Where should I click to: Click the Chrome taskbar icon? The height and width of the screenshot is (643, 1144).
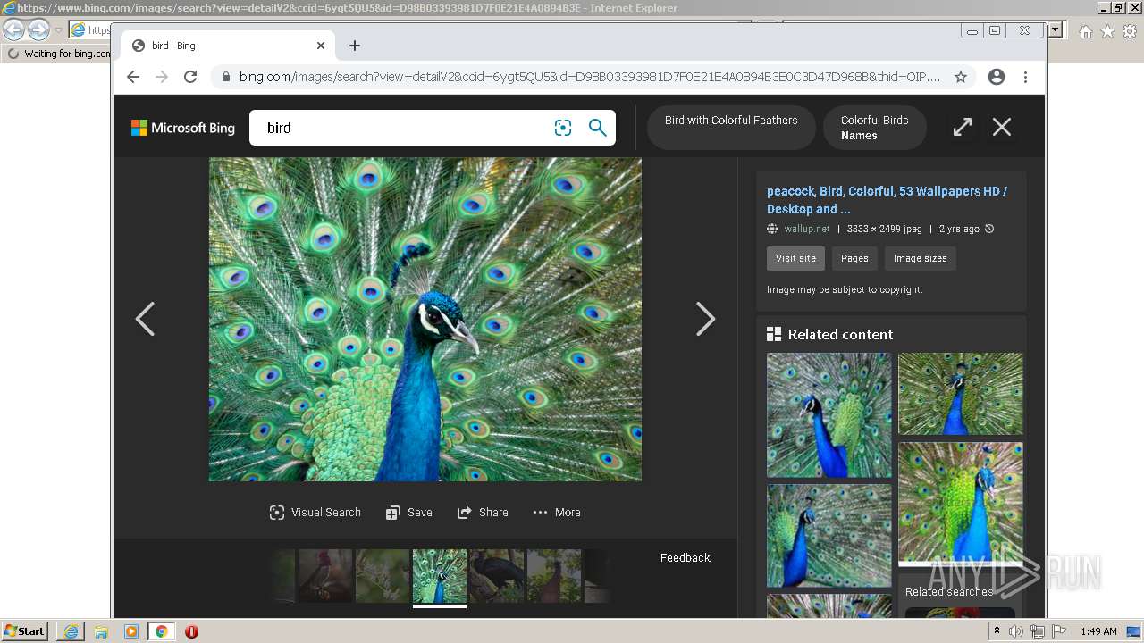click(x=161, y=631)
